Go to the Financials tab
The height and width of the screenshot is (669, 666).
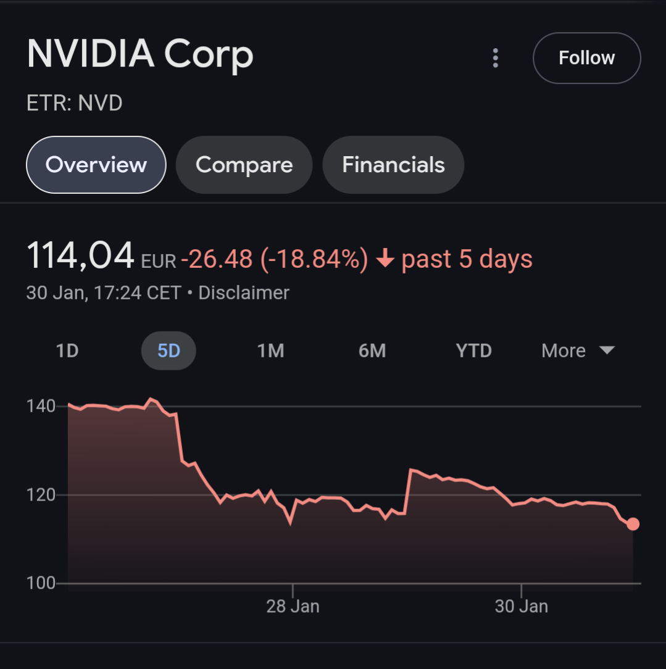click(393, 165)
